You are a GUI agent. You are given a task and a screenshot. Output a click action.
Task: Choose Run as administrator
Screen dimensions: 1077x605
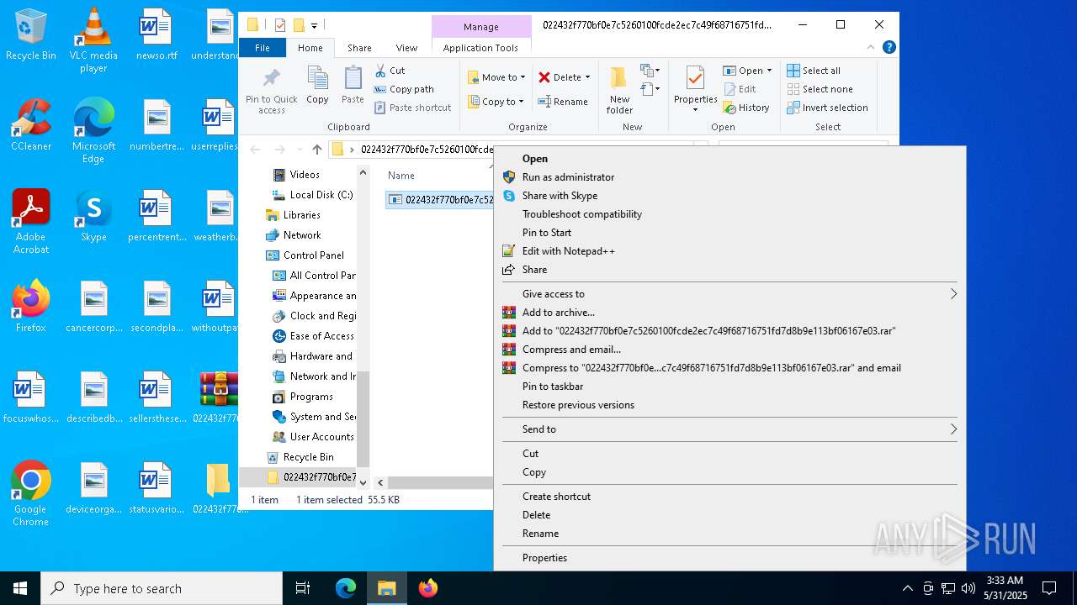[729, 177]
